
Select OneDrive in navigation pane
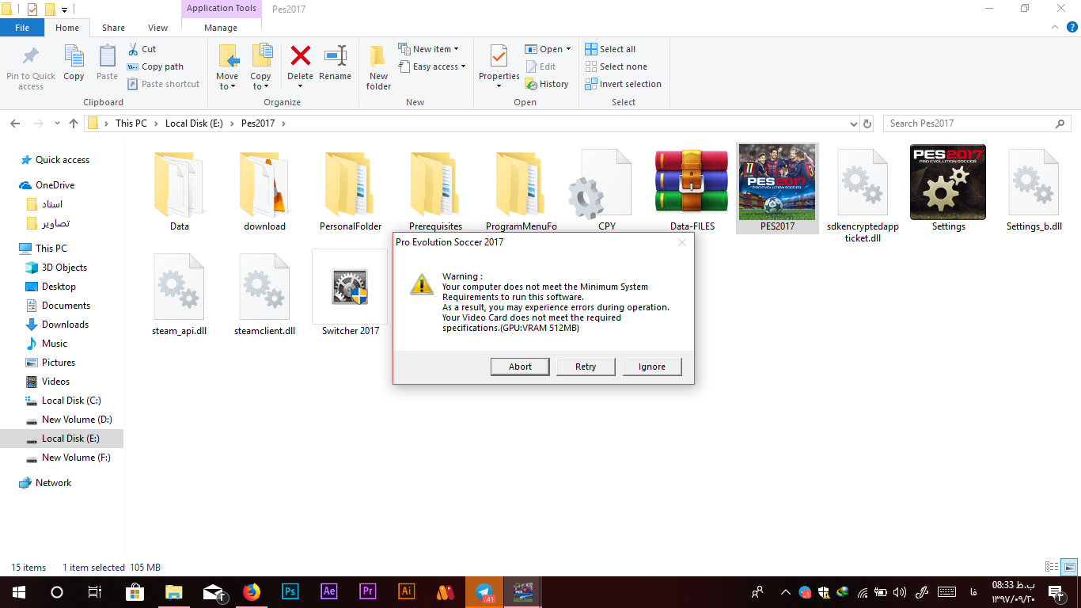pos(55,185)
